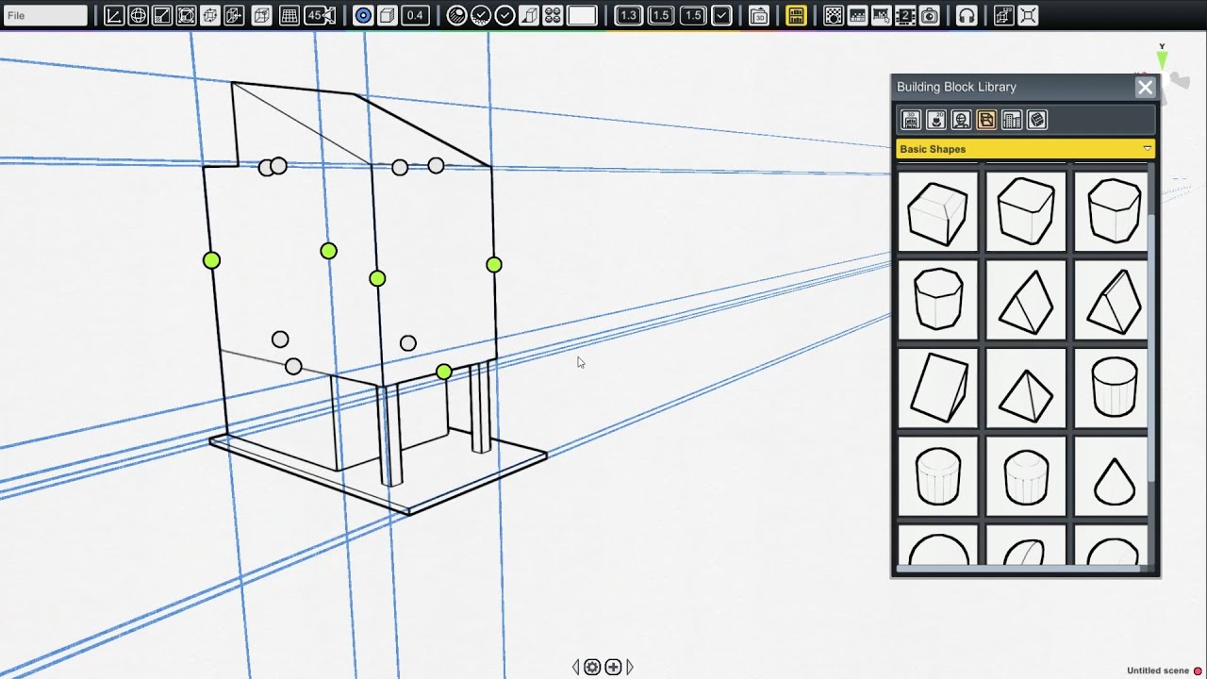This screenshot has height=679, width=1207.
Task: Click the image panel toolbar icon
Action: pos(858,15)
